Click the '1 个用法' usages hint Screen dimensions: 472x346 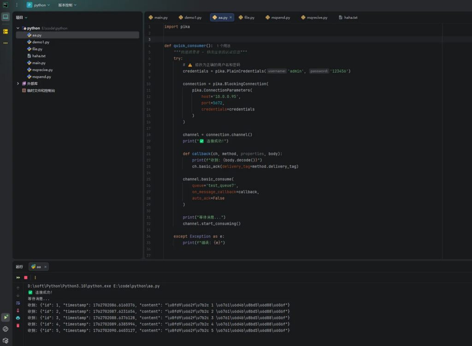(224, 46)
